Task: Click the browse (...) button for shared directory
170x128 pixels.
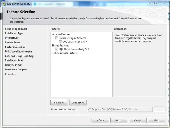Action: point(160,109)
